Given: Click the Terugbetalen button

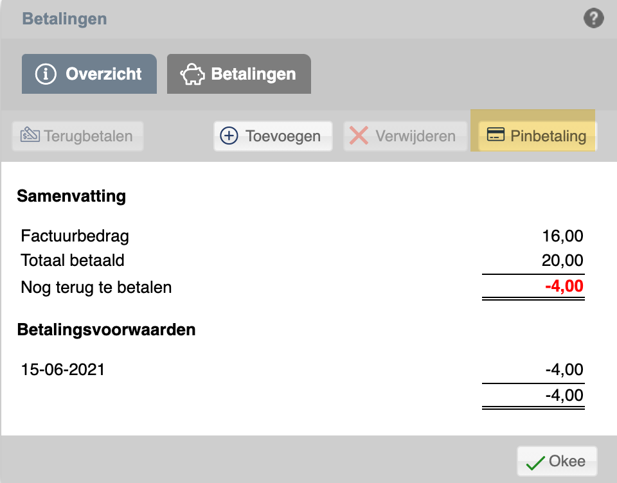Looking at the screenshot, I should coord(78,136).
